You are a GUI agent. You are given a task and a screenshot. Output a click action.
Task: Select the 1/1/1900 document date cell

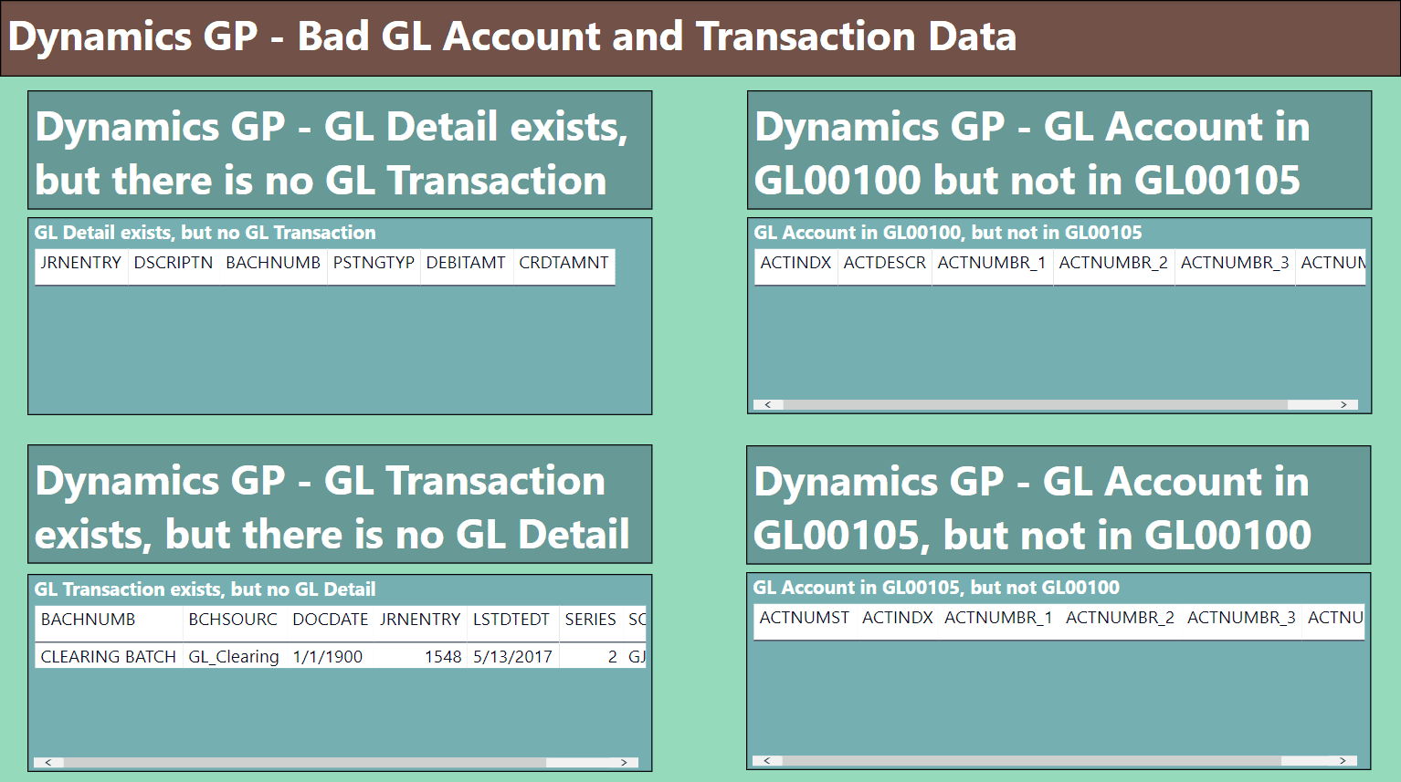tap(328, 657)
